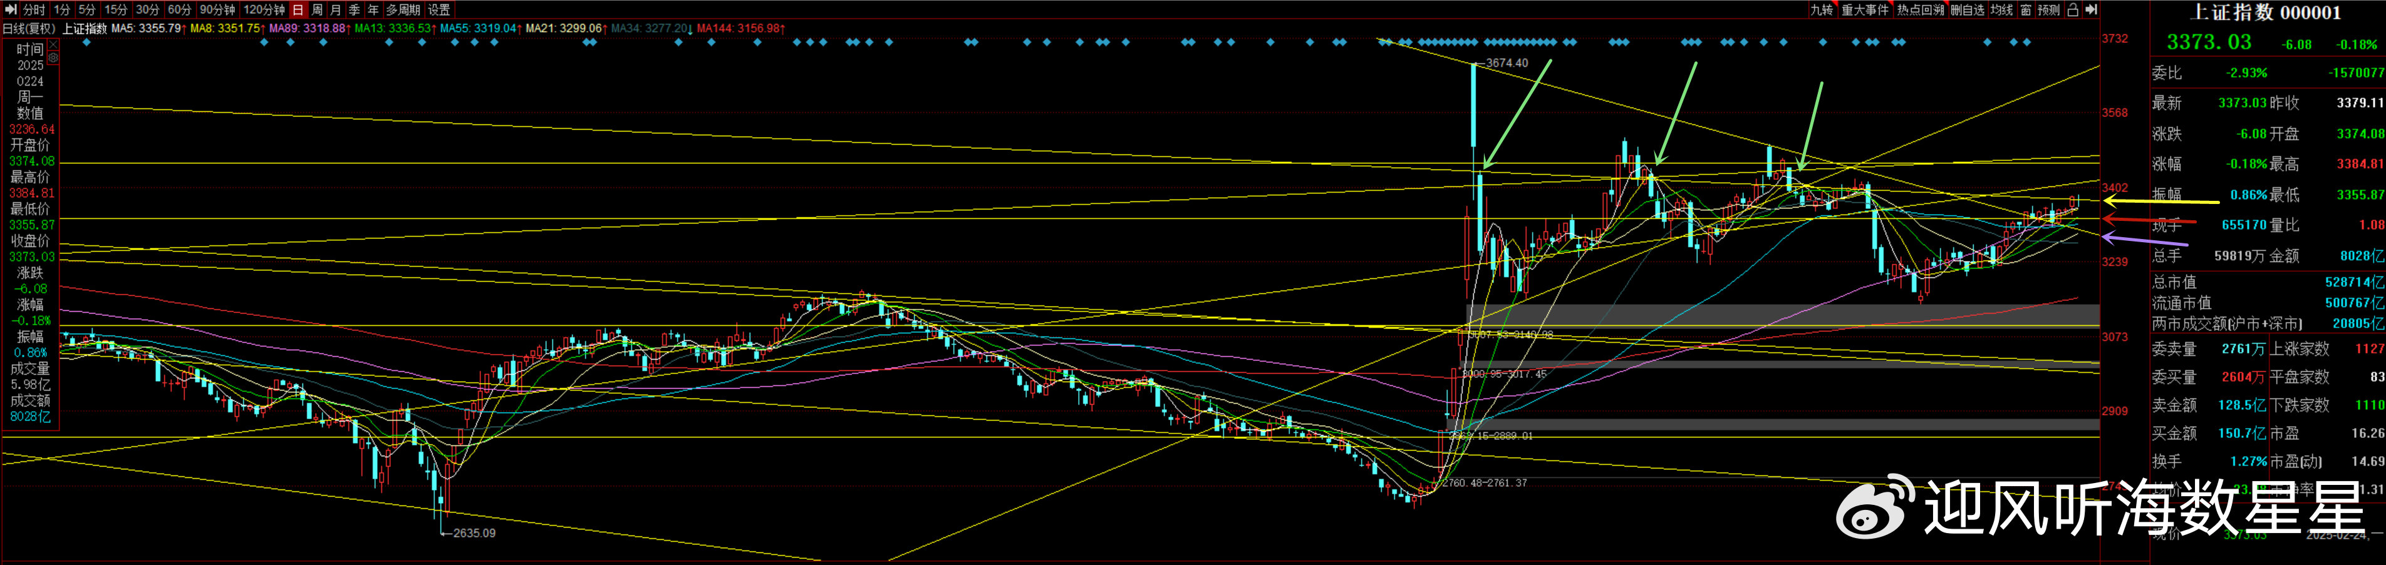Click the 下跌家数 1110 value
Image resolution: width=2386 pixels, height=565 pixels.
tap(2369, 406)
